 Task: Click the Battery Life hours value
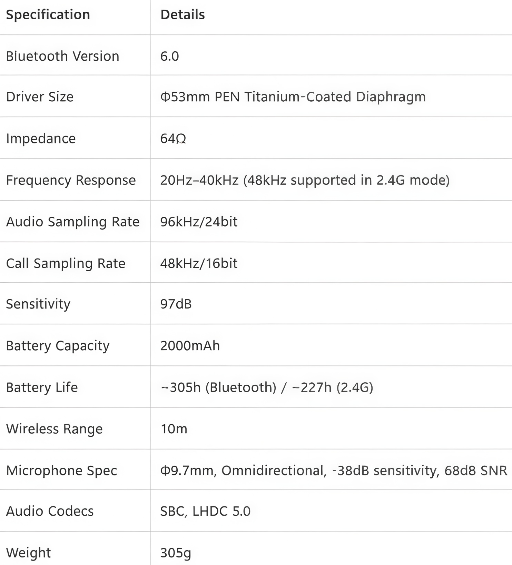pos(267,387)
